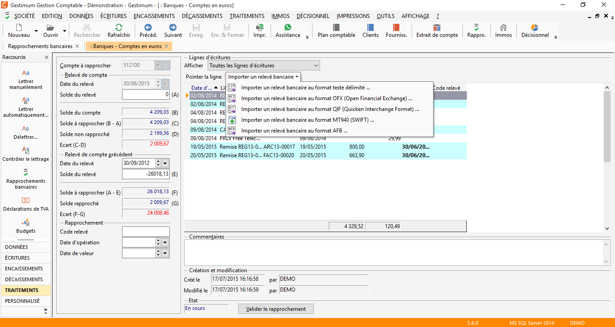Open the DONNÉES shortcut section
The width and height of the screenshot is (615, 327).
[26, 247]
